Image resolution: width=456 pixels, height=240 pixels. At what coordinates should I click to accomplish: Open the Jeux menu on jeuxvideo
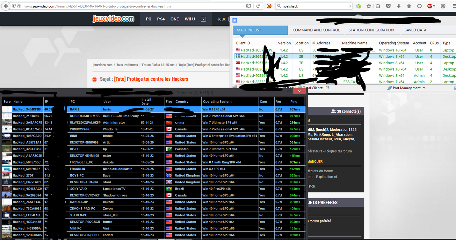click(x=221, y=19)
